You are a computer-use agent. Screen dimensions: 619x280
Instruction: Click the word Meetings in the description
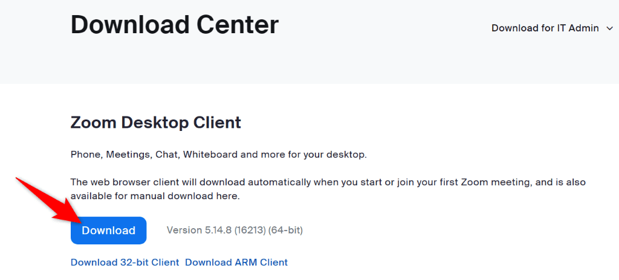click(129, 154)
